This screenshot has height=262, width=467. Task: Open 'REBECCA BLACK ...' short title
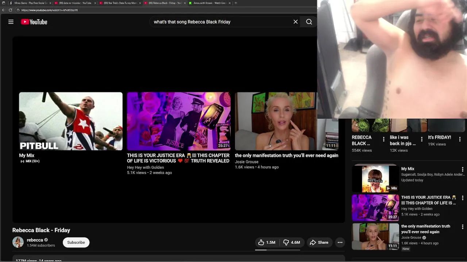point(362,140)
